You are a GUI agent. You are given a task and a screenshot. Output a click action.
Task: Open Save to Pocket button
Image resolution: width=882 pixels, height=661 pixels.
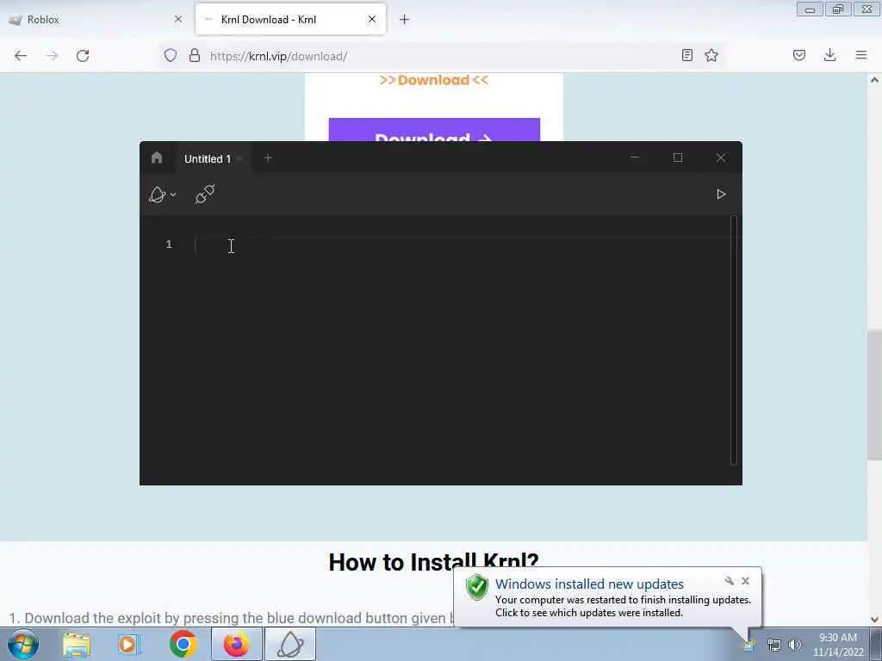coord(799,55)
